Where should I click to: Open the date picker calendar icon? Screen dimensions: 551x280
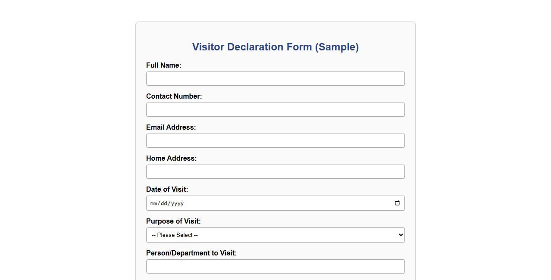(397, 203)
